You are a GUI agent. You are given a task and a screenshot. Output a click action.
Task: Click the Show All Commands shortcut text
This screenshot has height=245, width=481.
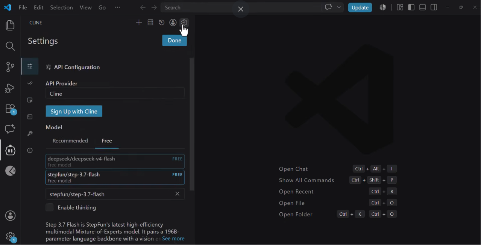(307, 180)
